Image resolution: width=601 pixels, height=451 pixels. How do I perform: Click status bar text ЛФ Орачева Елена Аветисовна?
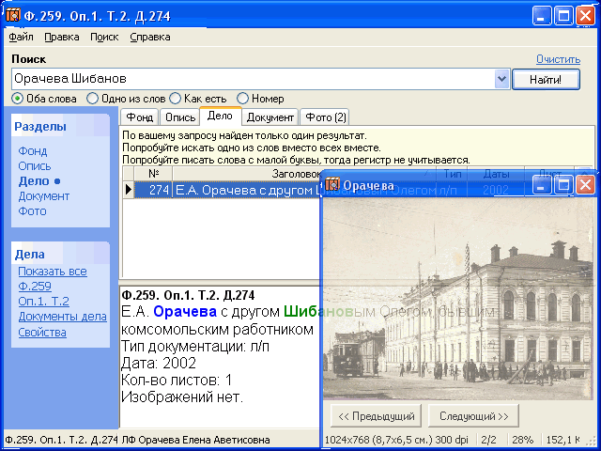point(195,440)
